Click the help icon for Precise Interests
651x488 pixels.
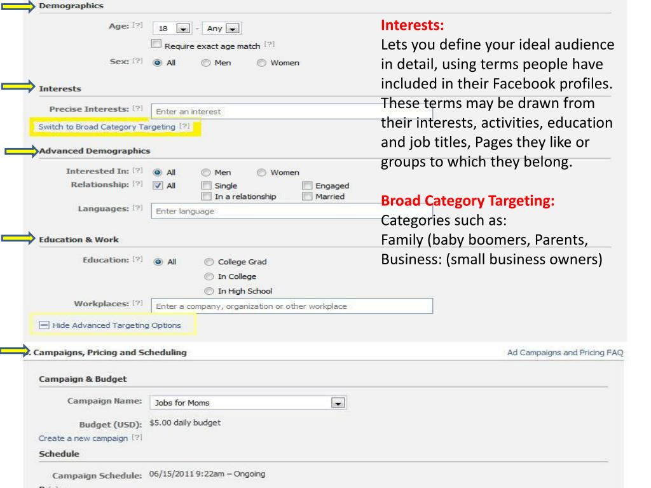[137, 108]
